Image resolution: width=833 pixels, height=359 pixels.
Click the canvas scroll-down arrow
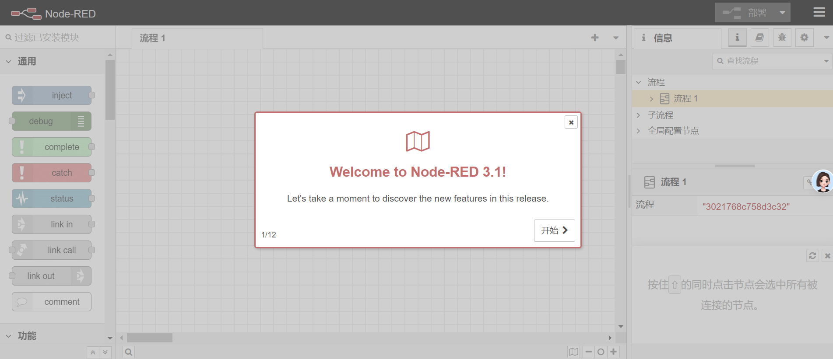(x=621, y=327)
